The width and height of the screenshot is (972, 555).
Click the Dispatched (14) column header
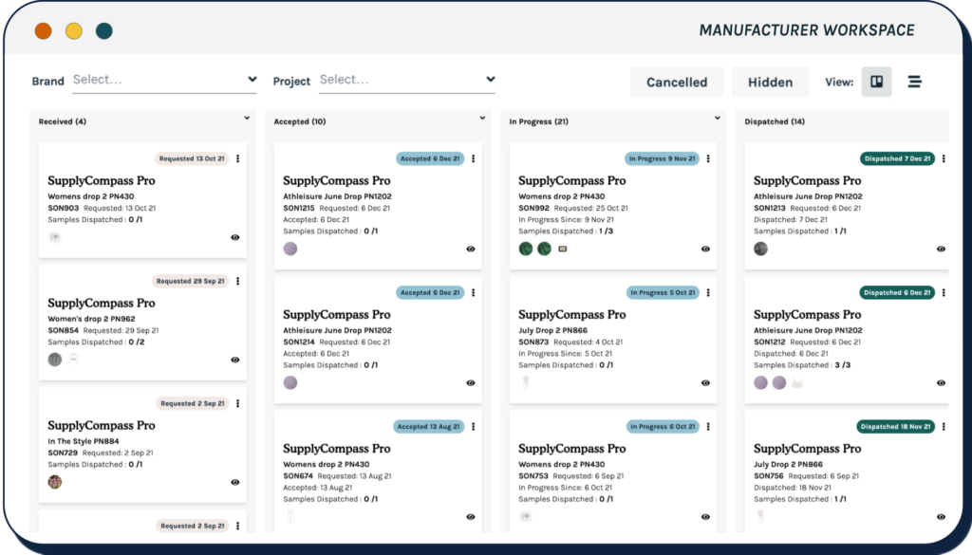coord(775,121)
